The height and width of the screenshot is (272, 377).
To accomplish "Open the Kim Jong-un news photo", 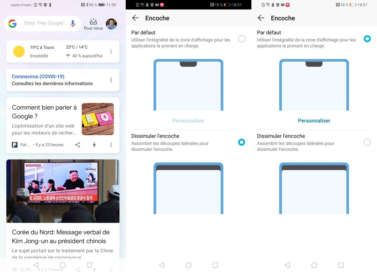I will click(63, 191).
